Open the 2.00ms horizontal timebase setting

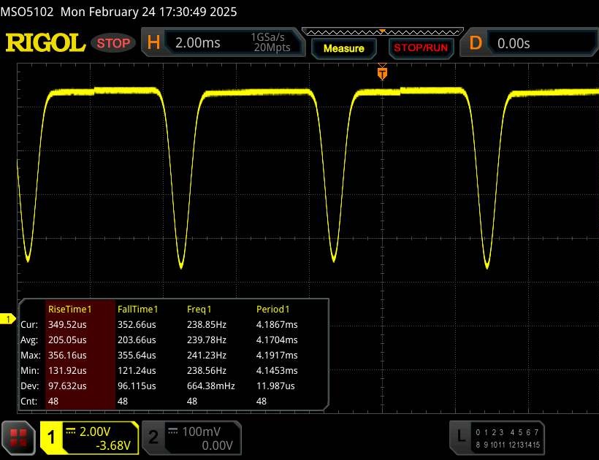197,43
